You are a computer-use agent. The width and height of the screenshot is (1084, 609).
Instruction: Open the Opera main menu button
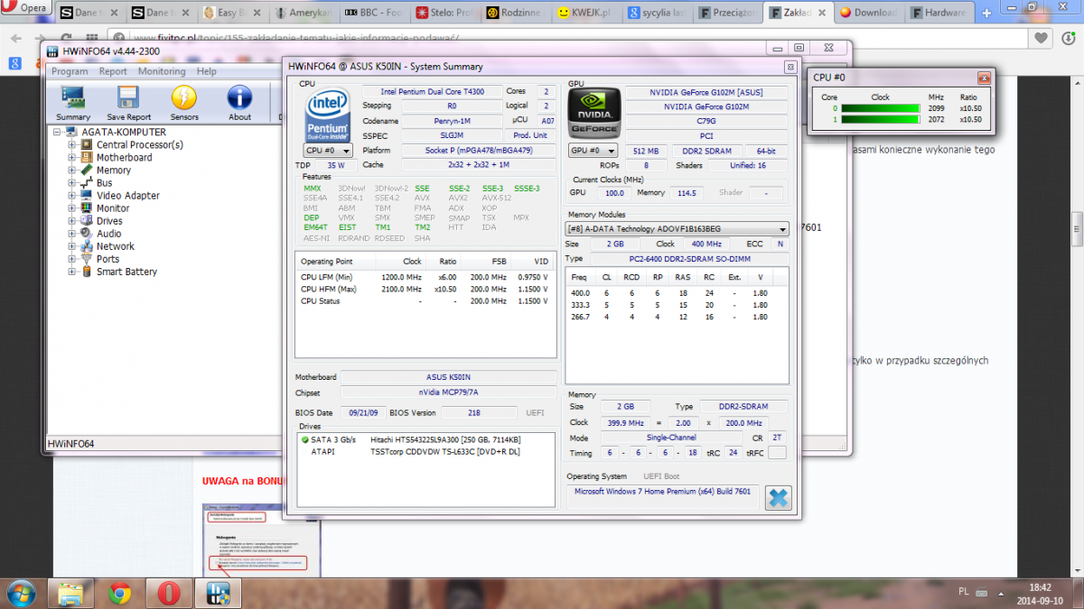(x=26, y=9)
